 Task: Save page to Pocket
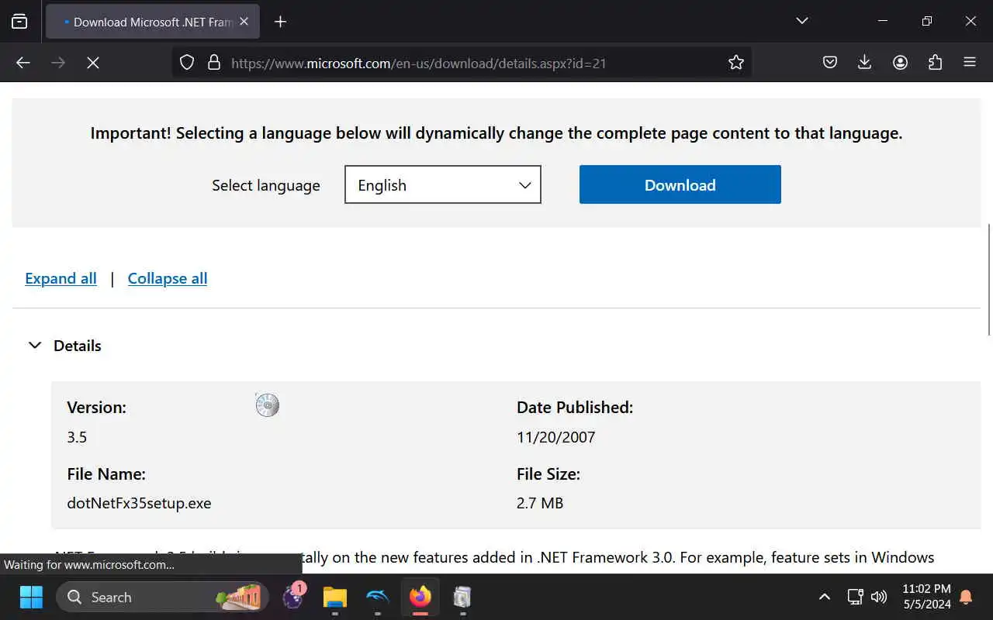tap(830, 63)
